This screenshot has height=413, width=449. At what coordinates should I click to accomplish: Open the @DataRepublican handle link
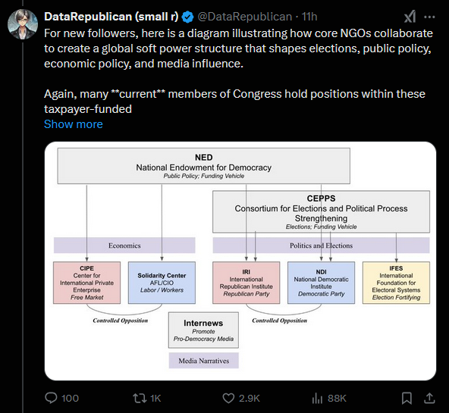(245, 17)
